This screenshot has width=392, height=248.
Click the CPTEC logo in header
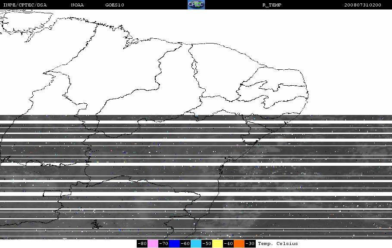click(196, 4)
